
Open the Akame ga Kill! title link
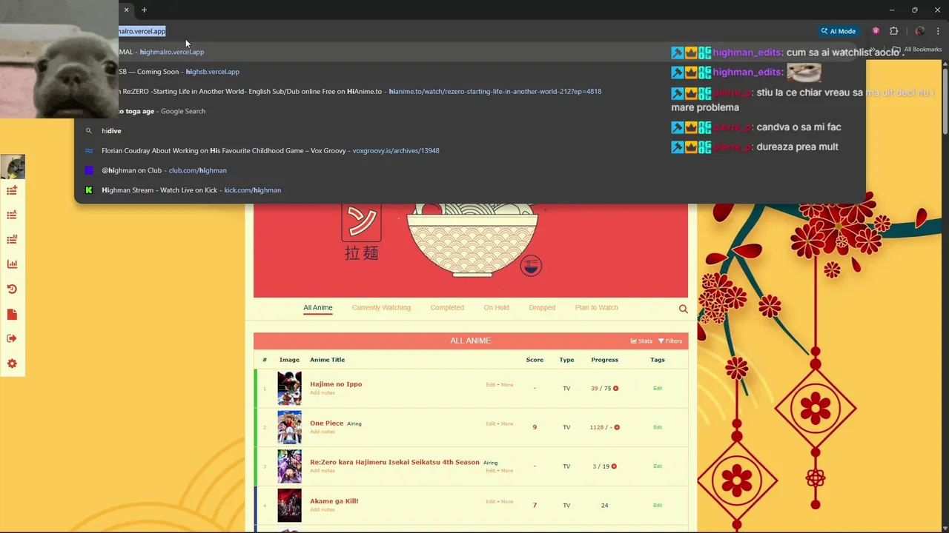click(334, 501)
